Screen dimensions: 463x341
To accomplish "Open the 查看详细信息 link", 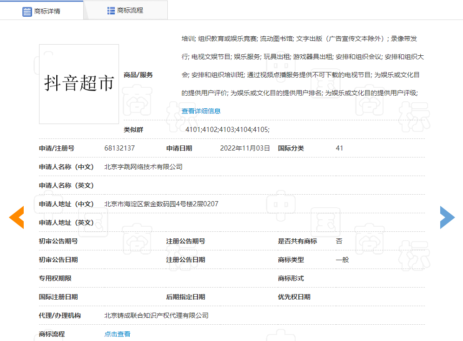I will click(x=201, y=111).
